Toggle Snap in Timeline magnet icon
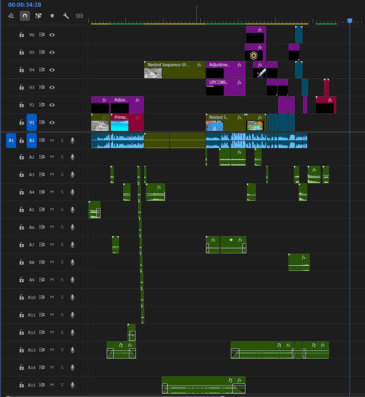 25,16
